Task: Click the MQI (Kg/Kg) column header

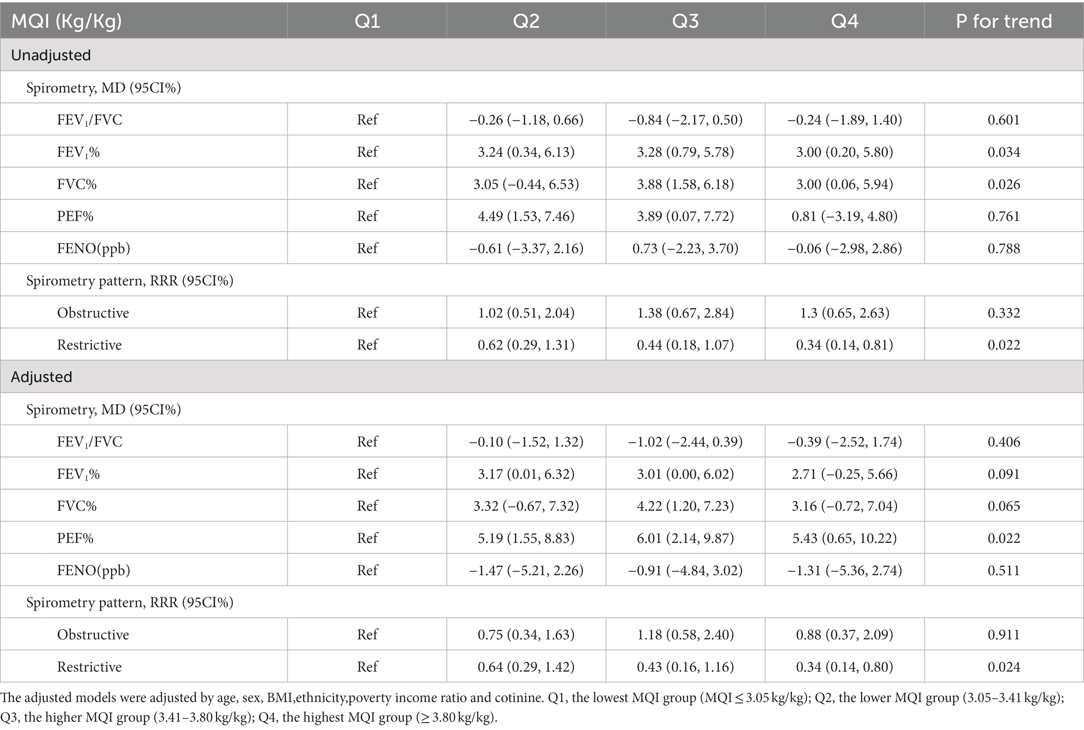Action: pyautogui.click(x=67, y=21)
